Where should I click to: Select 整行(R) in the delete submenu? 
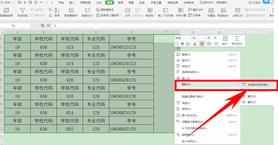(257, 96)
